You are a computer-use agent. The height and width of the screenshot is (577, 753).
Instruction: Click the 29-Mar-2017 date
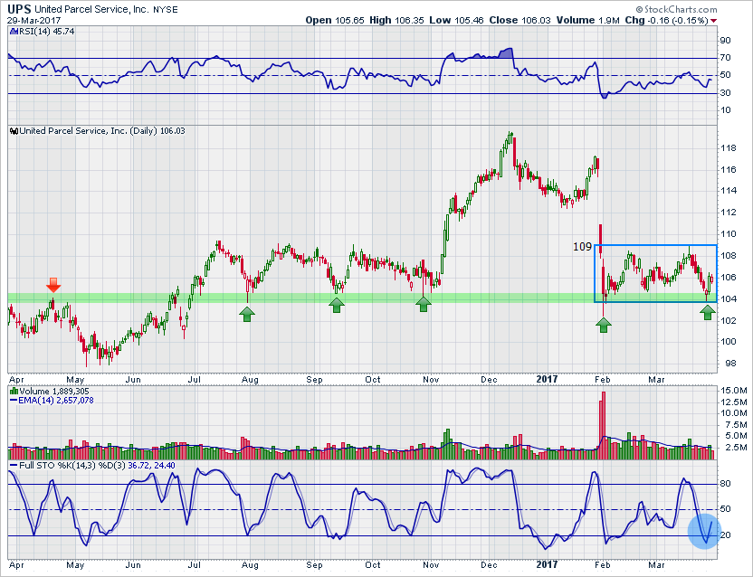pos(33,21)
